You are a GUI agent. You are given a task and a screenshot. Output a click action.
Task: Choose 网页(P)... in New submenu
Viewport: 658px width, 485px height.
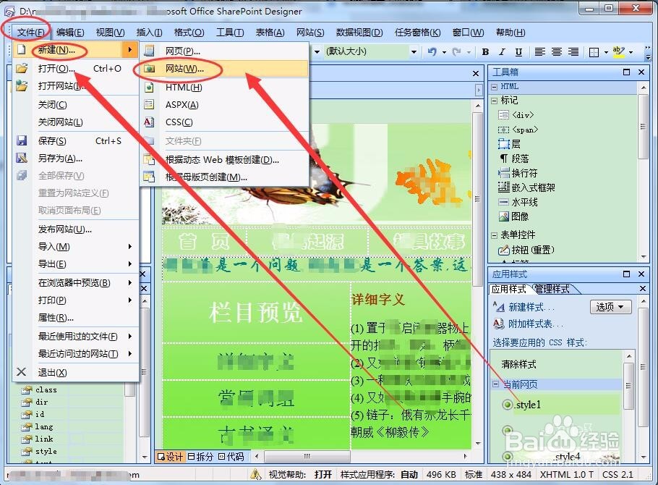tap(224, 51)
